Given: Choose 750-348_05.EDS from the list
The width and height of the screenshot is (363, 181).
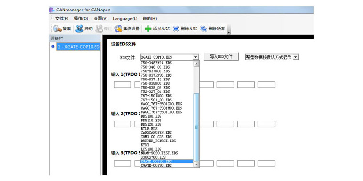Looking at the screenshot, I should click(x=167, y=67).
